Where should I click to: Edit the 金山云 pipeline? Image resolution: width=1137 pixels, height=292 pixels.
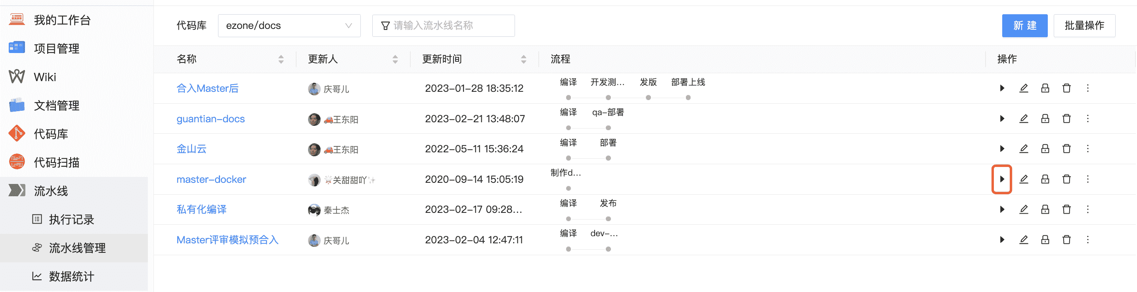pos(1024,149)
